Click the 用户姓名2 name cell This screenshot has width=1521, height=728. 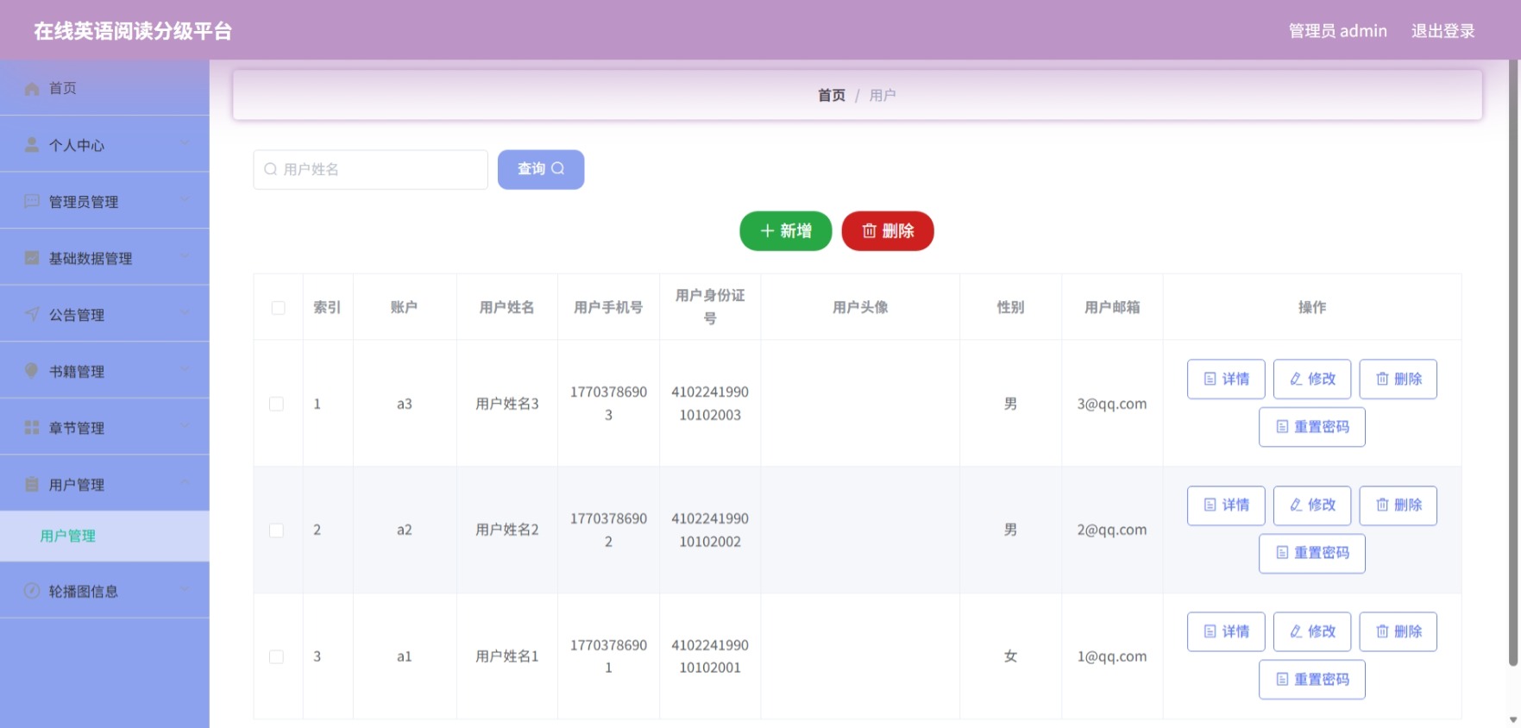click(x=507, y=530)
